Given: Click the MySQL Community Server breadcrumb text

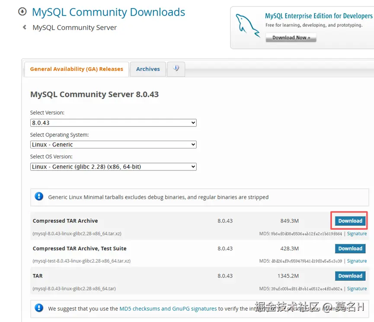Looking at the screenshot, I should tap(75, 28).
